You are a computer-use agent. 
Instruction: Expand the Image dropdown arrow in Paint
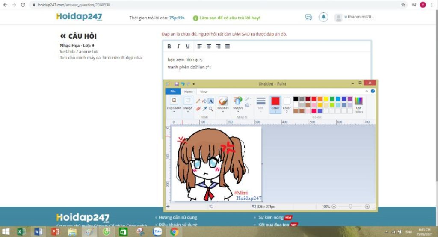point(188,112)
